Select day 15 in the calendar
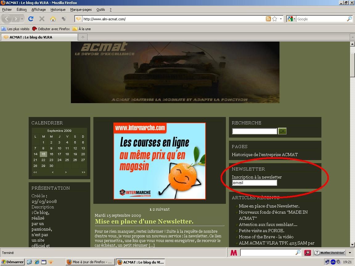The image size is (355, 266). point(43,154)
